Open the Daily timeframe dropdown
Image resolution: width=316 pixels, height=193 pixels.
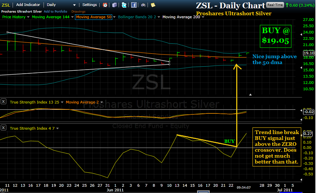[61, 5]
